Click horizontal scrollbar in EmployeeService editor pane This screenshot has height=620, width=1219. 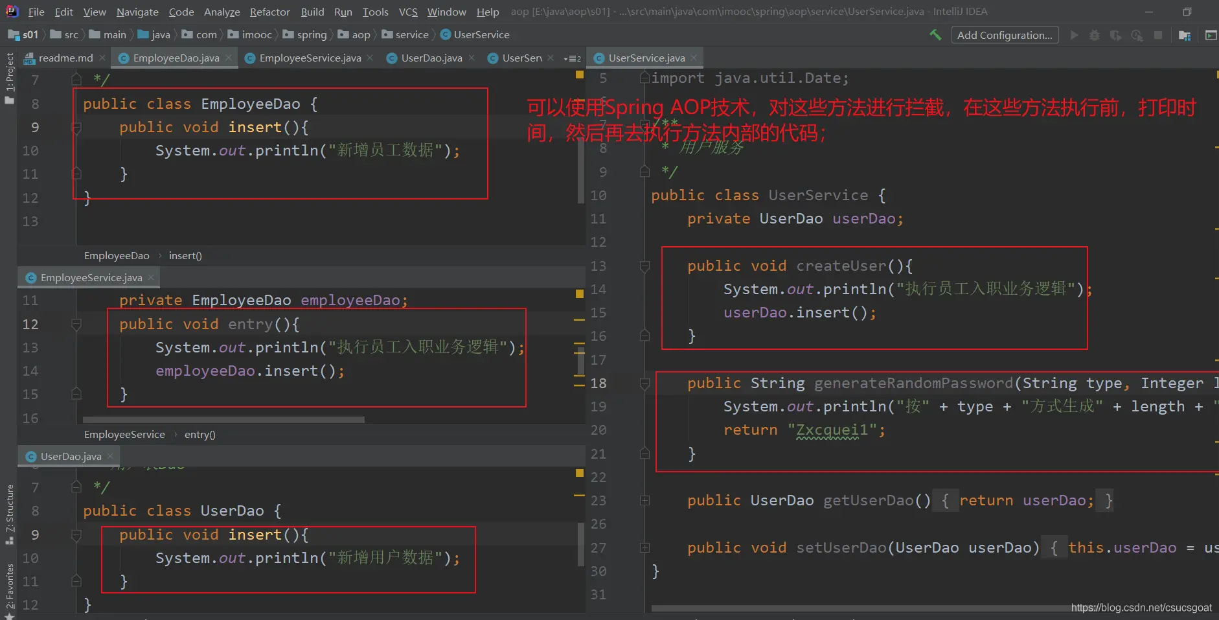point(223,420)
